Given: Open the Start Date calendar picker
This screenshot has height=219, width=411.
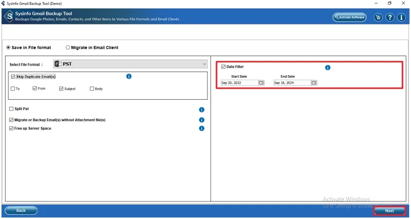Looking at the screenshot, I should point(261,83).
